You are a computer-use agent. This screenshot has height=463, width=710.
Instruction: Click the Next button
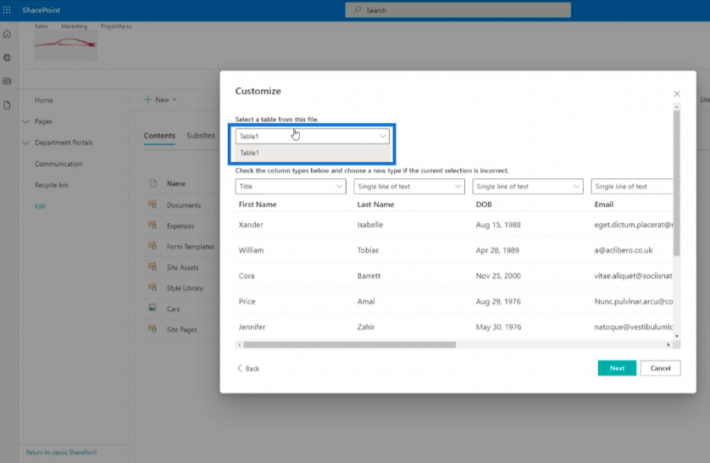click(x=616, y=368)
